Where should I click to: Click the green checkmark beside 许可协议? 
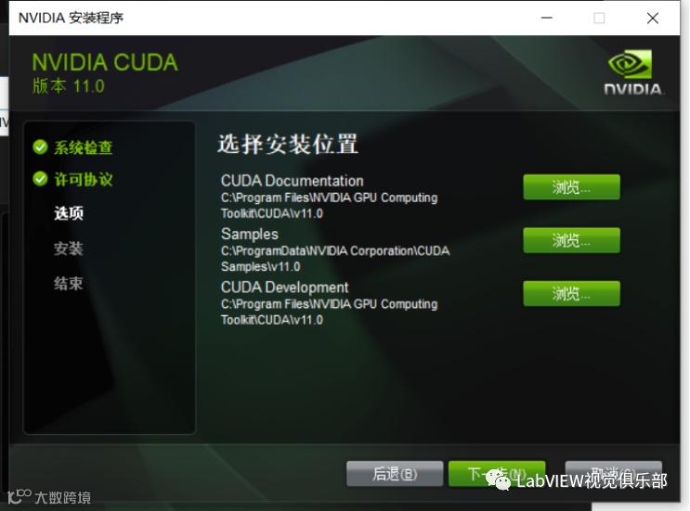point(40,179)
